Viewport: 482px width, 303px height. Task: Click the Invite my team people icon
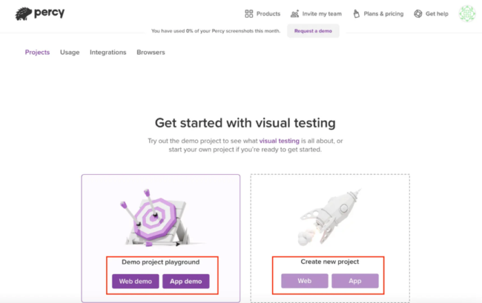click(x=295, y=14)
